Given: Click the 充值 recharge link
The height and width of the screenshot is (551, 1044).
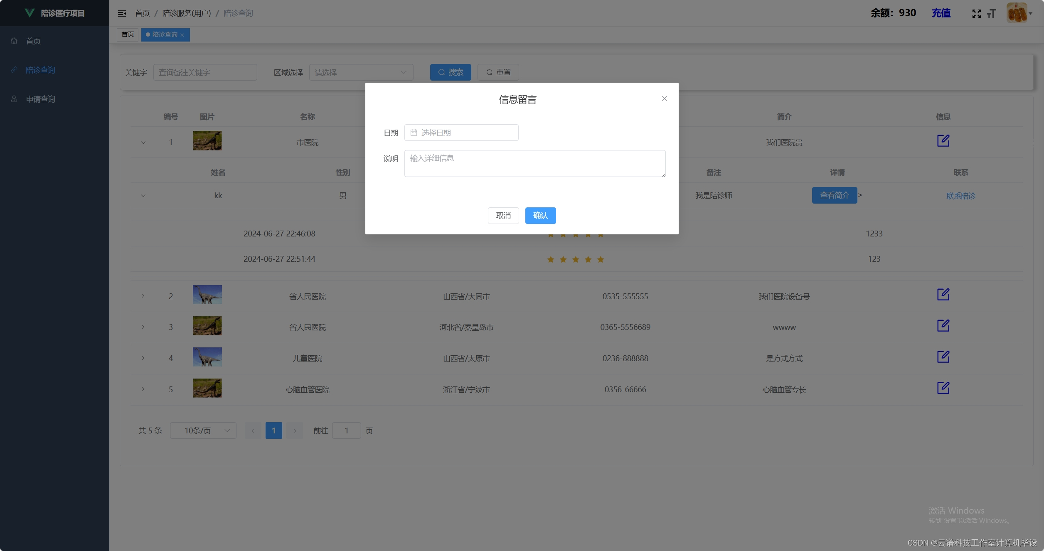Looking at the screenshot, I should point(941,13).
